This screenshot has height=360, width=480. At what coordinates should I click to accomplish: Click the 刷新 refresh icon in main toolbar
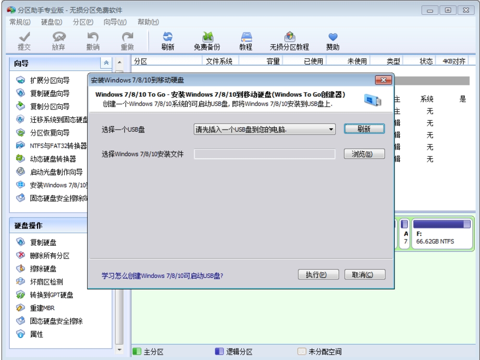pos(168,37)
